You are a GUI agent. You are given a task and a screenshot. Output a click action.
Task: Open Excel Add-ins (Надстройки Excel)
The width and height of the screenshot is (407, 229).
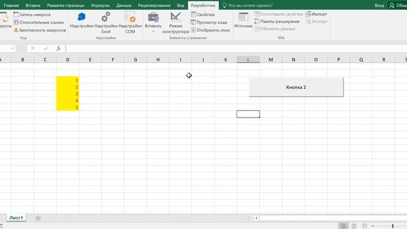pyautogui.click(x=106, y=23)
